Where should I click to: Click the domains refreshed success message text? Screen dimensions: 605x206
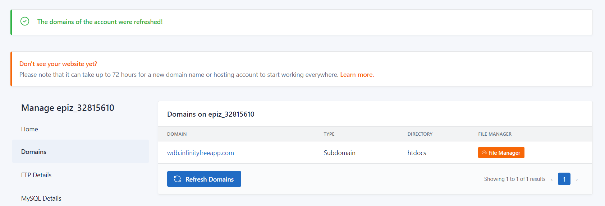[100, 22]
